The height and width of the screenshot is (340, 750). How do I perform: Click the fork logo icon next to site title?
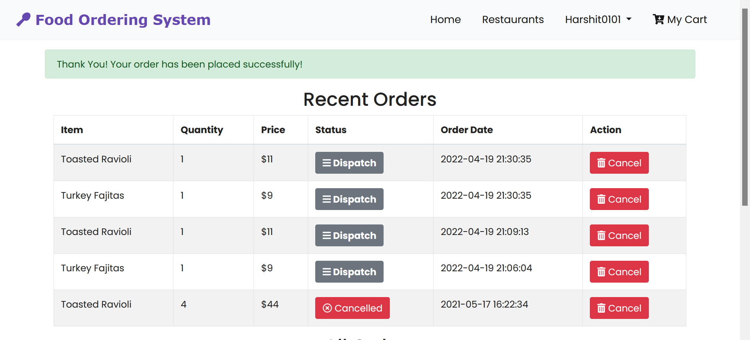[23, 19]
